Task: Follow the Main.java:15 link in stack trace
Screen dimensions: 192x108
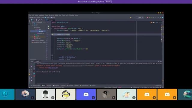Action: 53,68
